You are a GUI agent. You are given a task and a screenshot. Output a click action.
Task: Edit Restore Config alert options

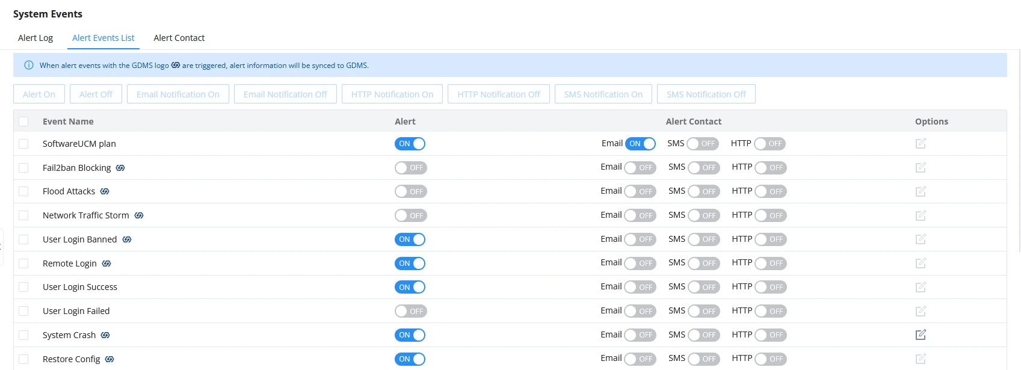tap(921, 359)
